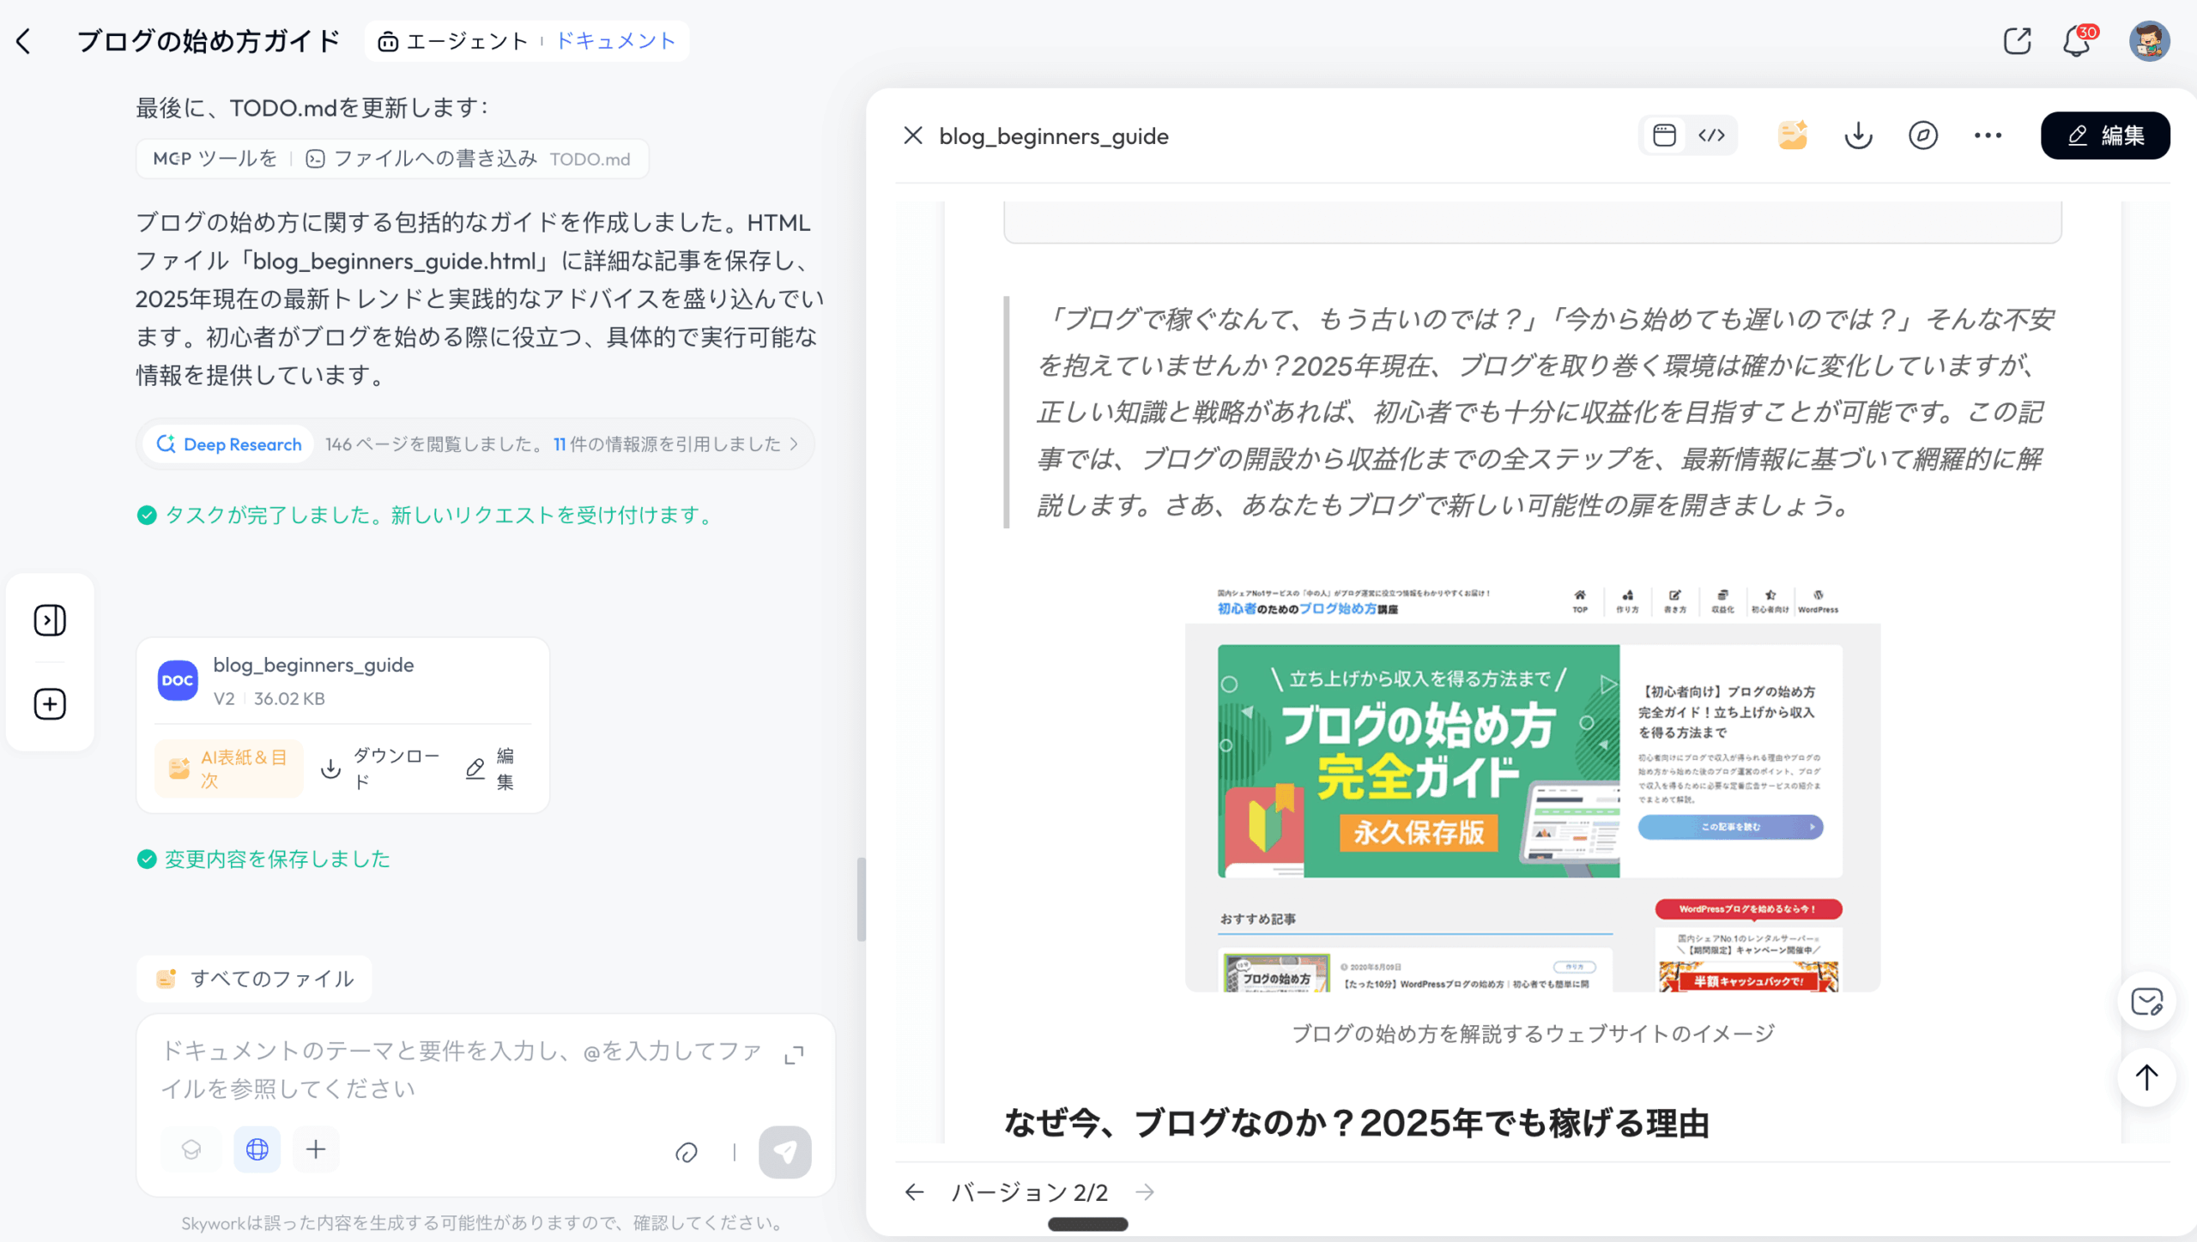
Task: Send the message with the paper plane icon
Action: click(x=785, y=1152)
